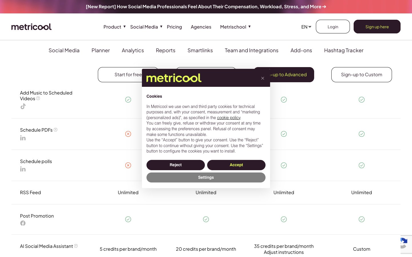This screenshot has width=412, height=257.
Task: Expand the Product dropdown menu
Action: tap(114, 27)
